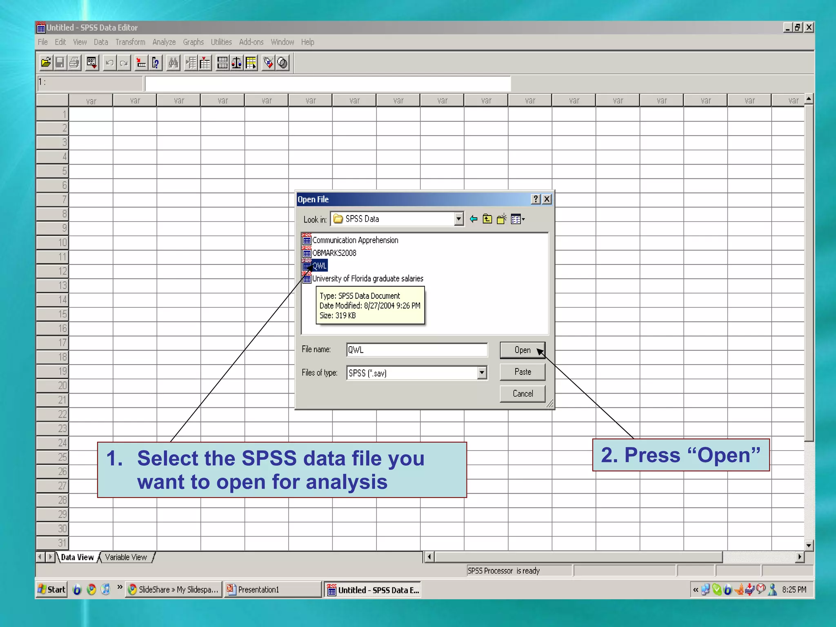Open the Add-ons menu
This screenshot has height=627, width=836.
click(x=251, y=42)
